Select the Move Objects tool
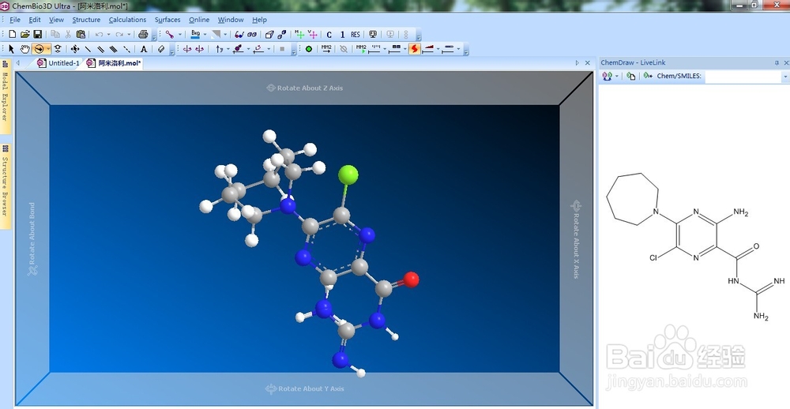The height and width of the screenshot is (409, 790). tap(75, 49)
